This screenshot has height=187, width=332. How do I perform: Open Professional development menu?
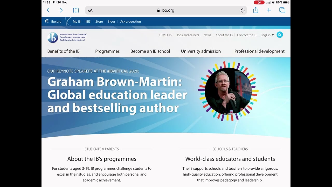point(260,51)
